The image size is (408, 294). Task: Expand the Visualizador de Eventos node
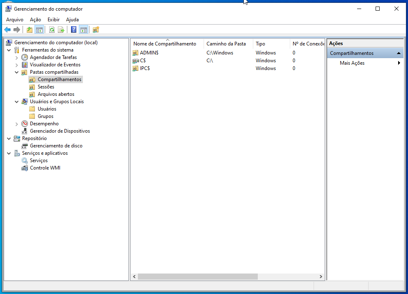17,65
